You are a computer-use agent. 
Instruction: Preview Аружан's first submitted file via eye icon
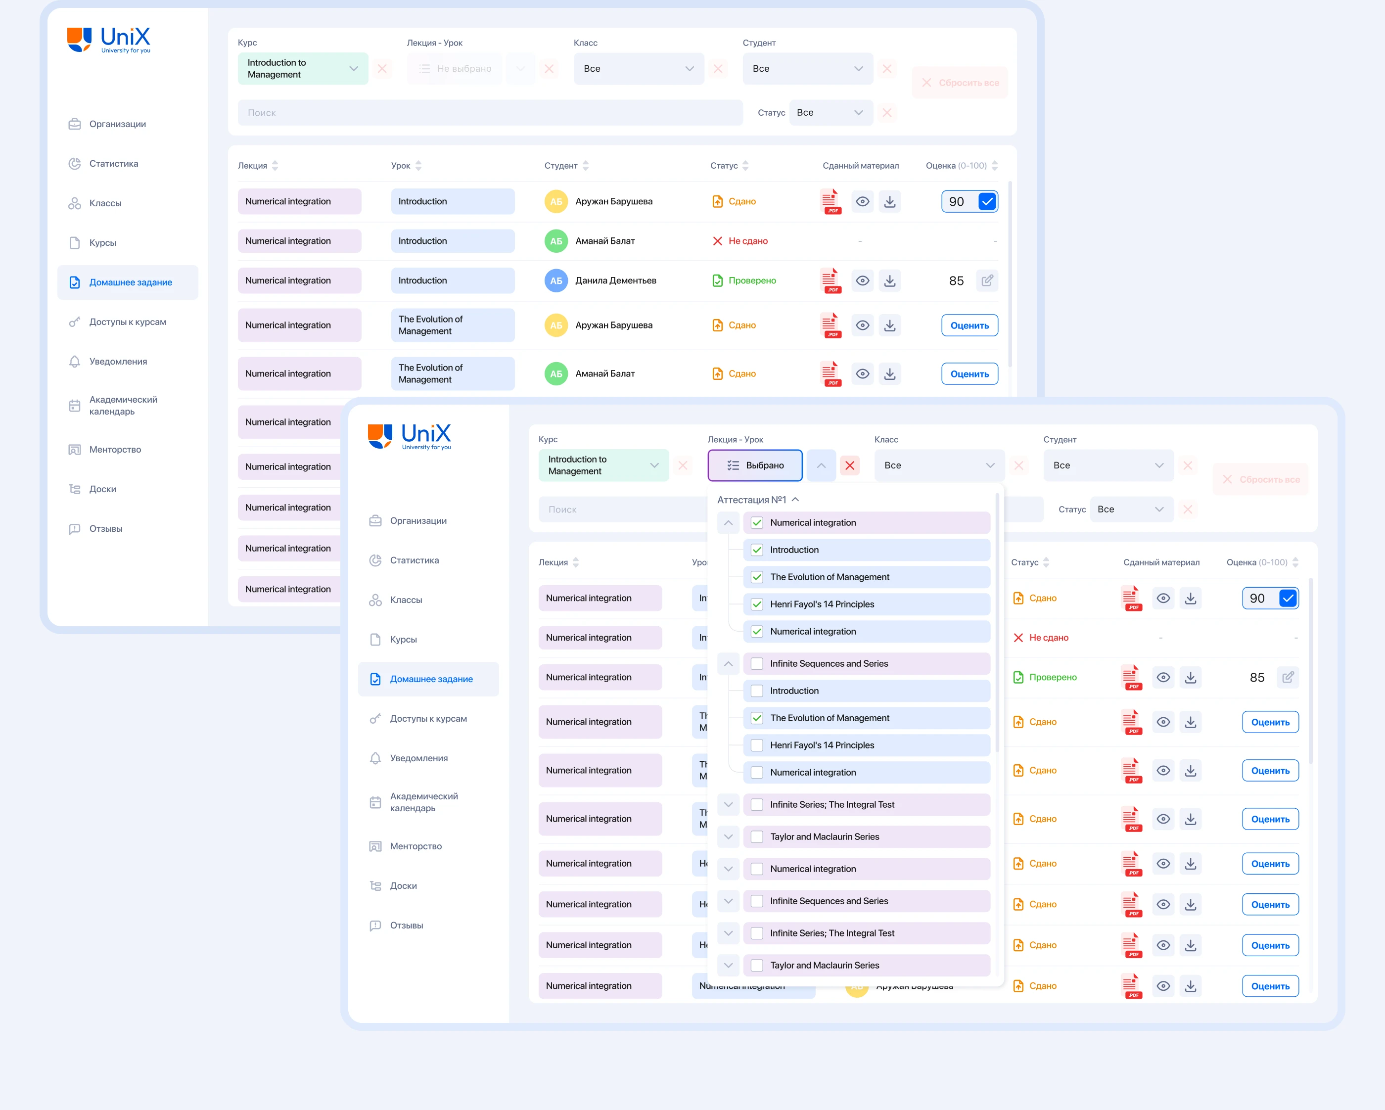[x=862, y=202]
